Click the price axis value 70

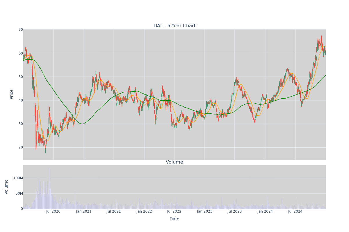tap(21, 30)
